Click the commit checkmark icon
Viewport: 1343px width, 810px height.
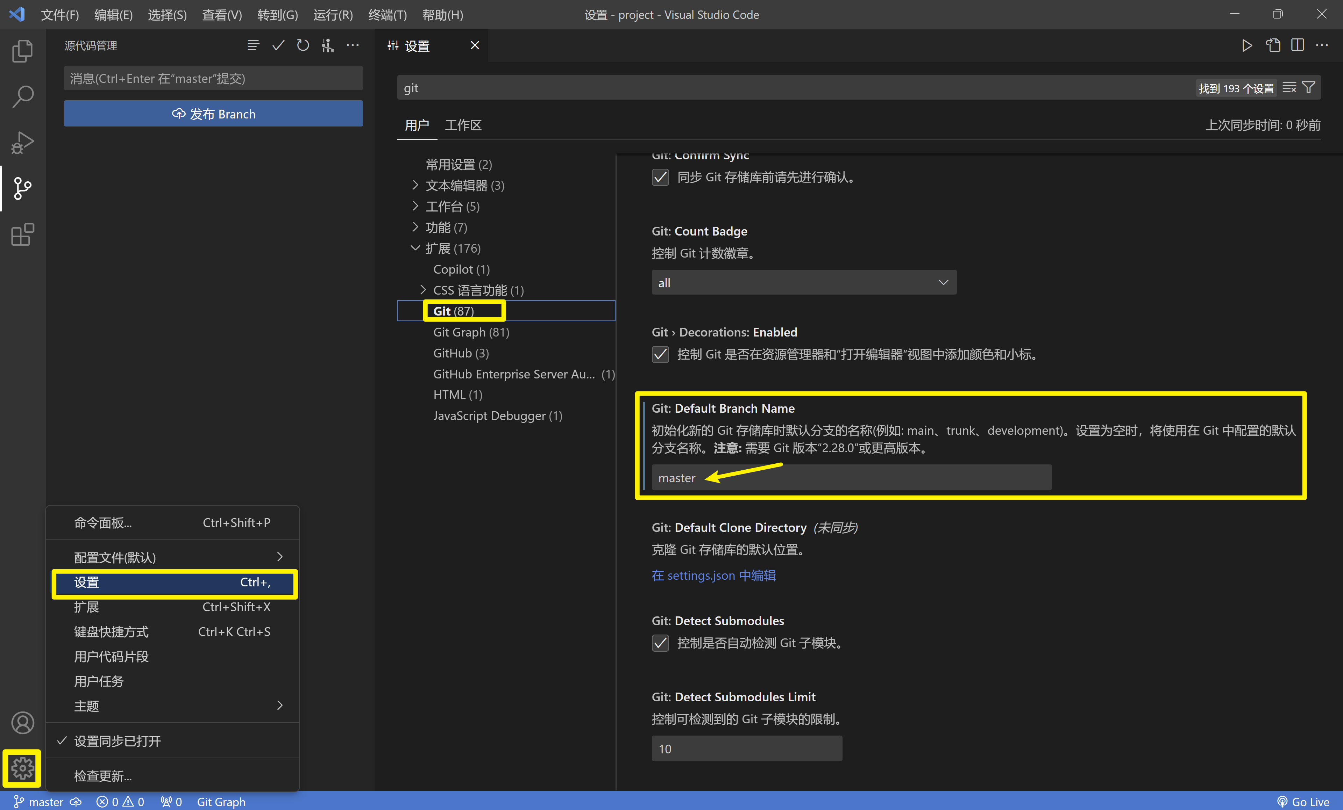pyautogui.click(x=278, y=45)
